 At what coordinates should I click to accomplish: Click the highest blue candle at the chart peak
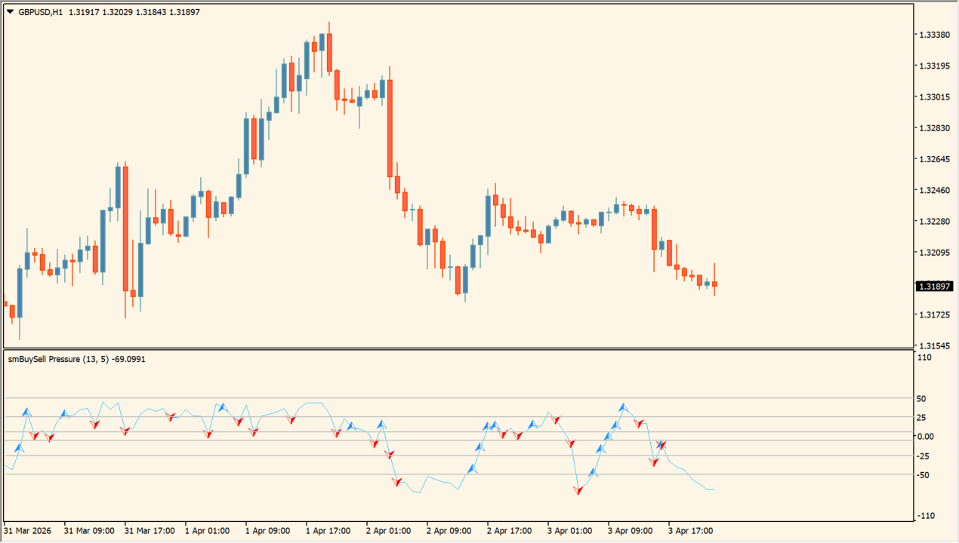(x=322, y=41)
